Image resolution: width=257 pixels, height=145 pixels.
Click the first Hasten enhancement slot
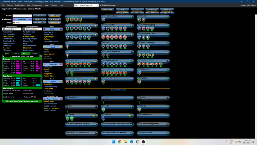tap(139, 19)
